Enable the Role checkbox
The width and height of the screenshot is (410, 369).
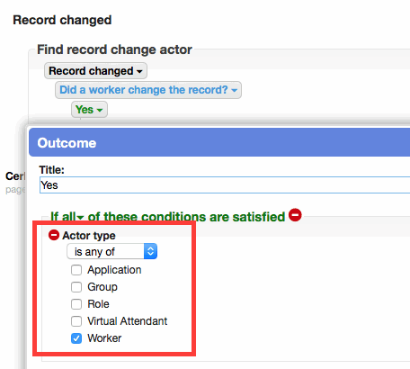click(x=76, y=304)
